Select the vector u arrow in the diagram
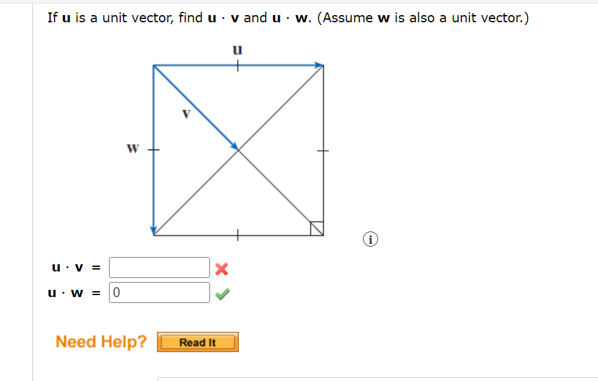The height and width of the screenshot is (381, 598). point(276,64)
